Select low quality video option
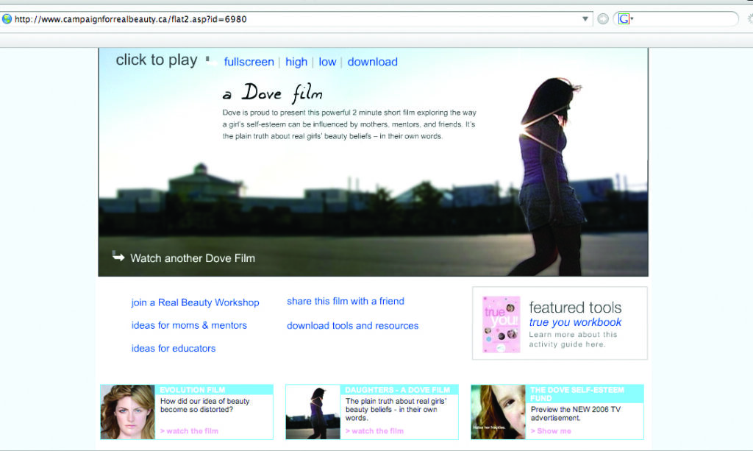The height and width of the screenshot is (451, 753). (327, 62)
